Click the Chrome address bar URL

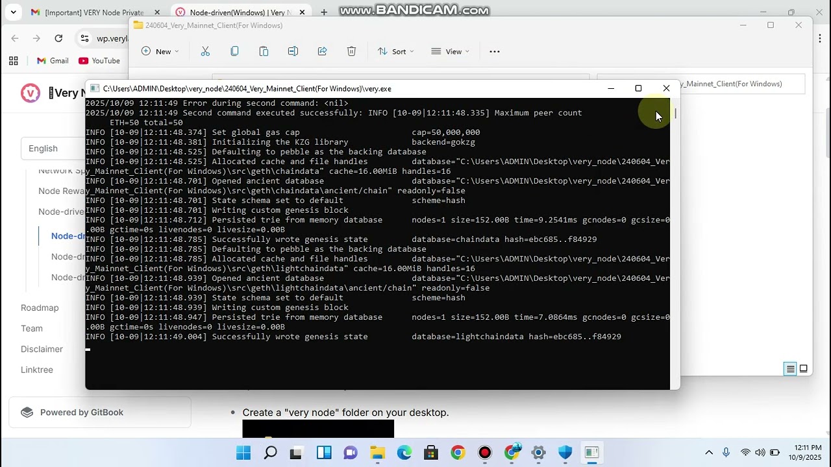point(112,38)
